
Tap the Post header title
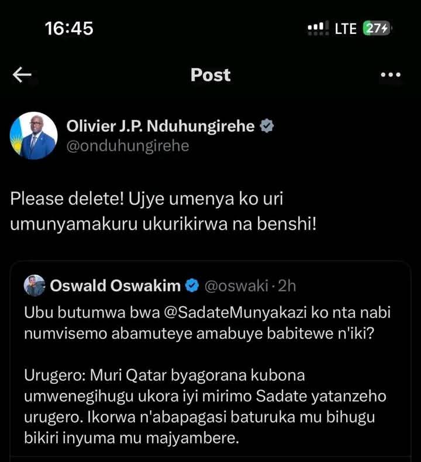pos(210,75)
